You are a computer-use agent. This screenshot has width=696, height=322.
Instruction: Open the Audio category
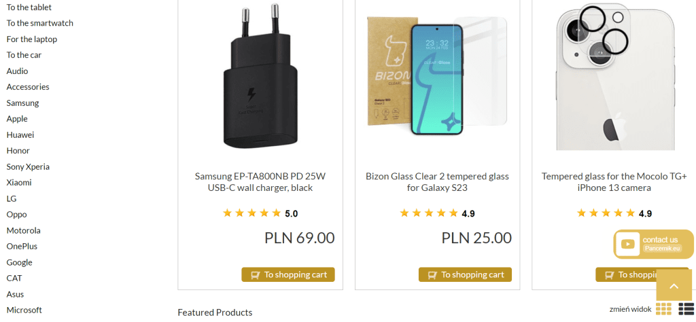tap(18, 71)
